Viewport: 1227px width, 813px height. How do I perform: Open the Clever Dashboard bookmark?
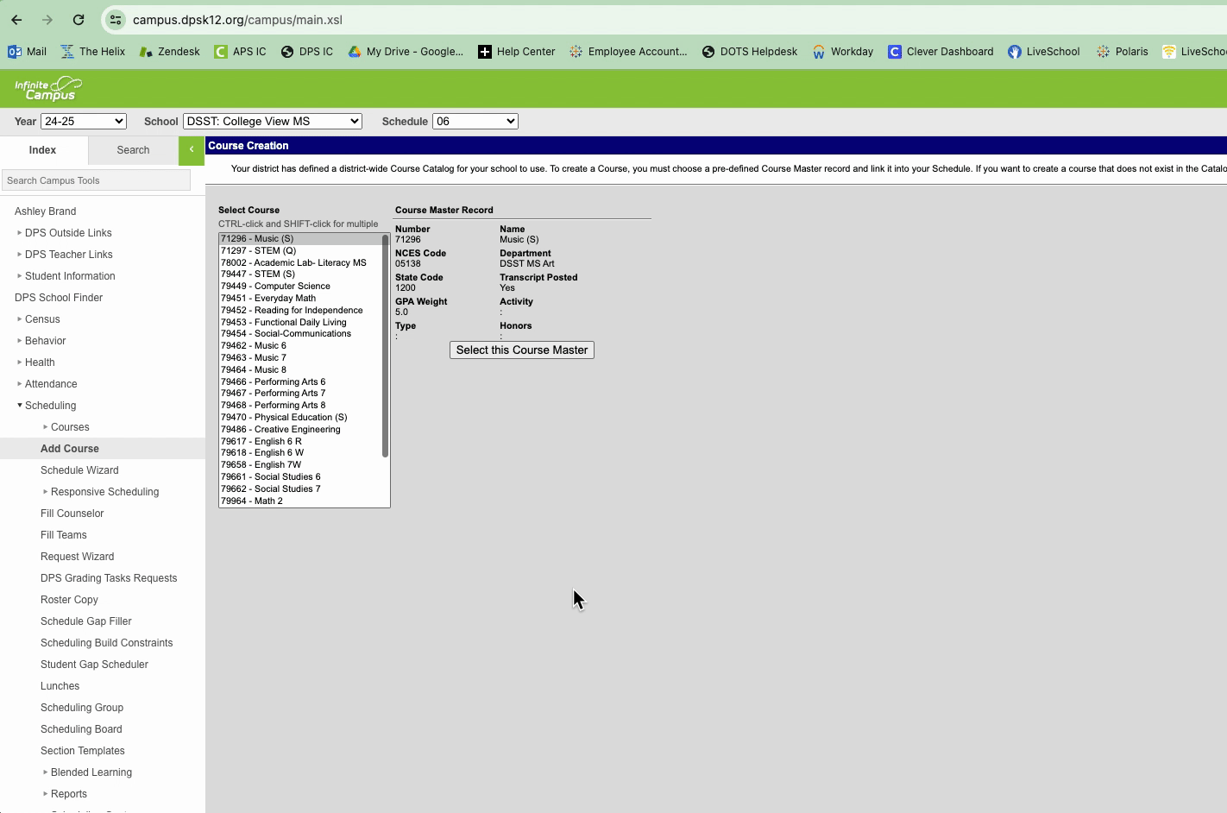click(941, 52)
